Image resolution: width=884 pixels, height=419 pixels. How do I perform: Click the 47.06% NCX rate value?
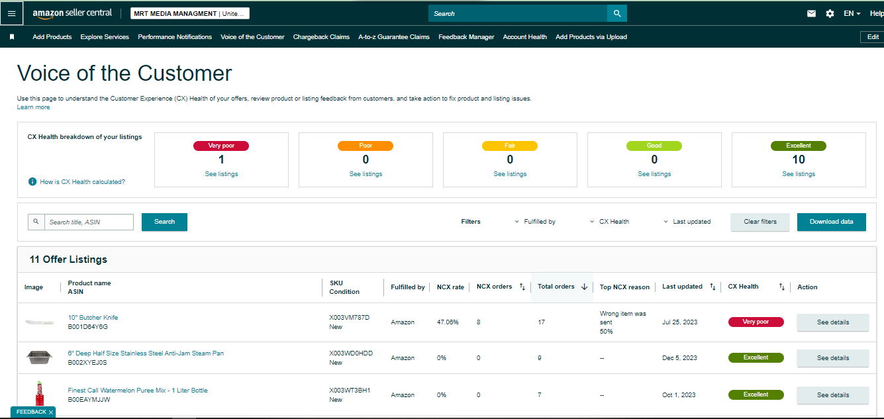pyautogui.click(x=448, y=322)
